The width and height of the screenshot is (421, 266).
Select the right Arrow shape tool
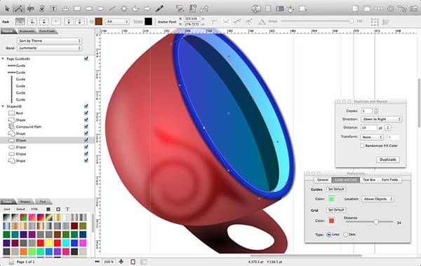click(x=147, y=8)
